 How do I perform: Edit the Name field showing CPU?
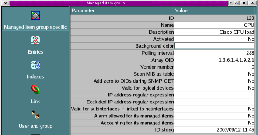pos(214,25)
